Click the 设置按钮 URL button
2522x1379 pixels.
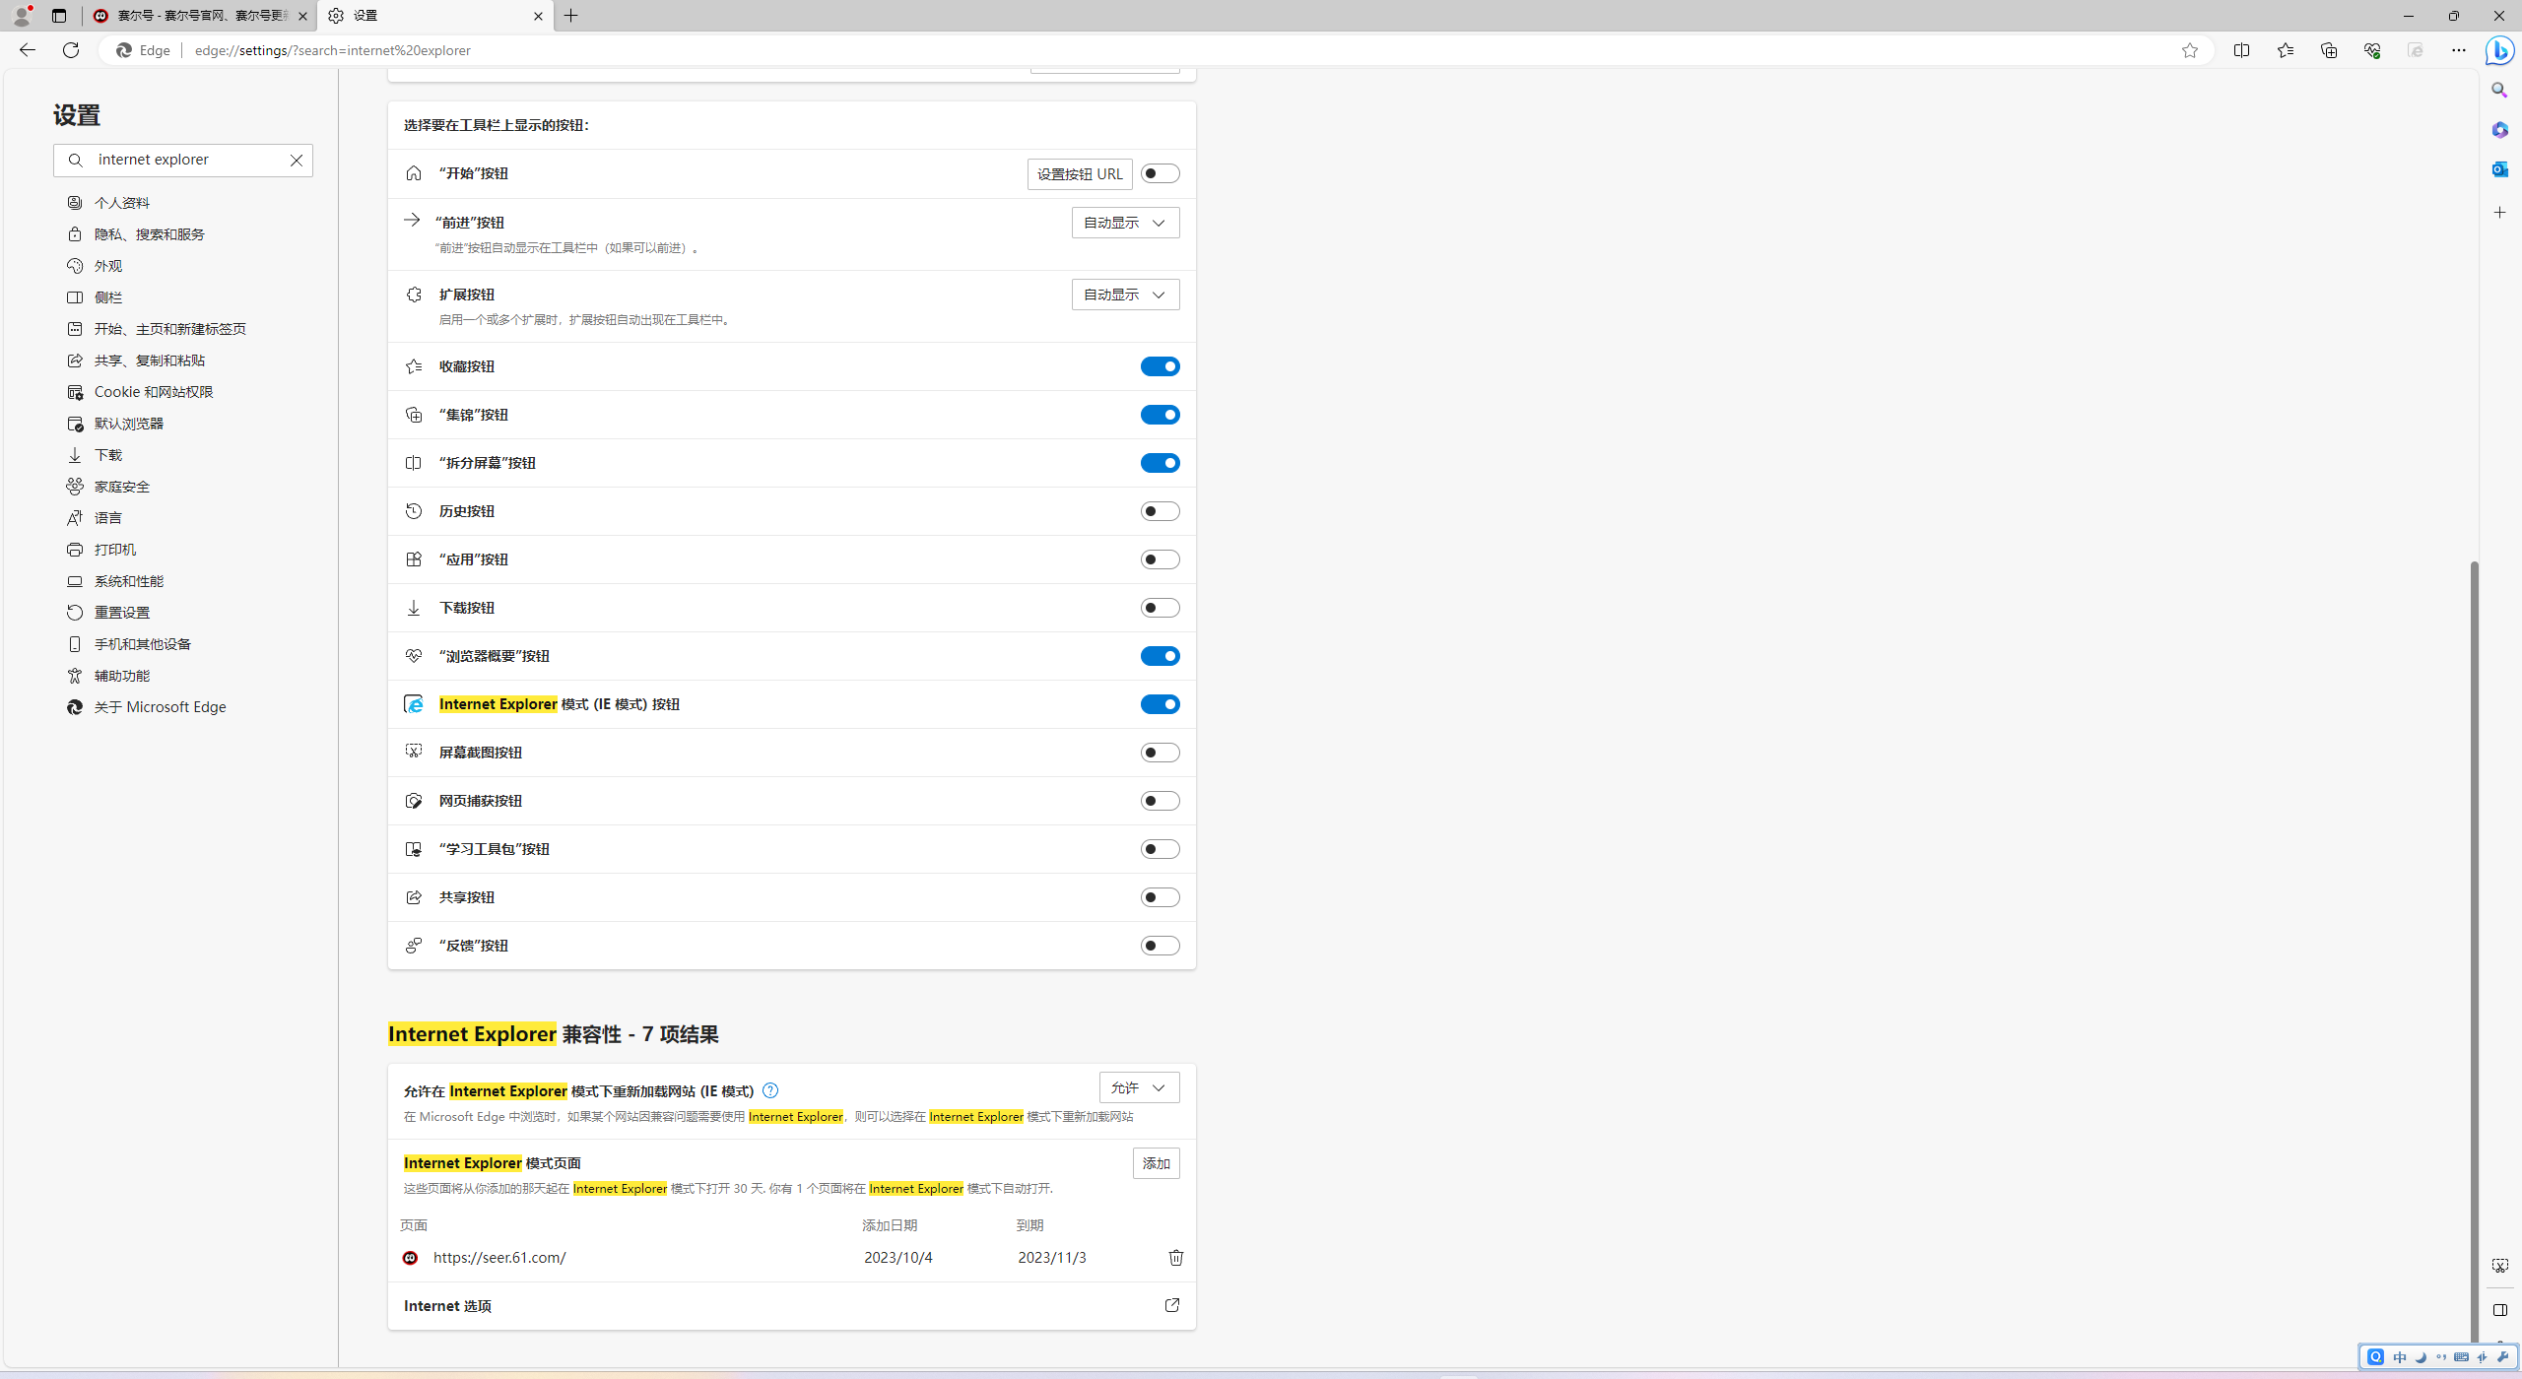pyautogui.click(x=1080, y=174)
